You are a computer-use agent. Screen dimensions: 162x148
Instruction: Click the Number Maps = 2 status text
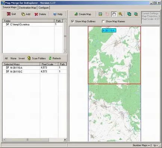(142, 145)
